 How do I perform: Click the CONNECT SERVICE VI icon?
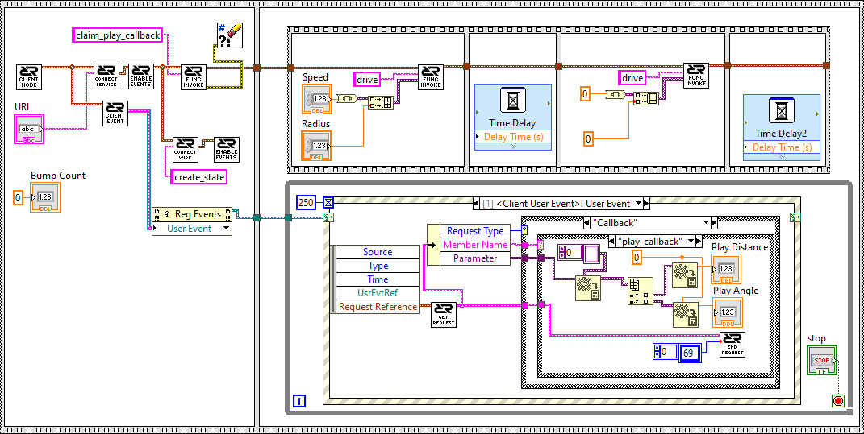point(106,77)
